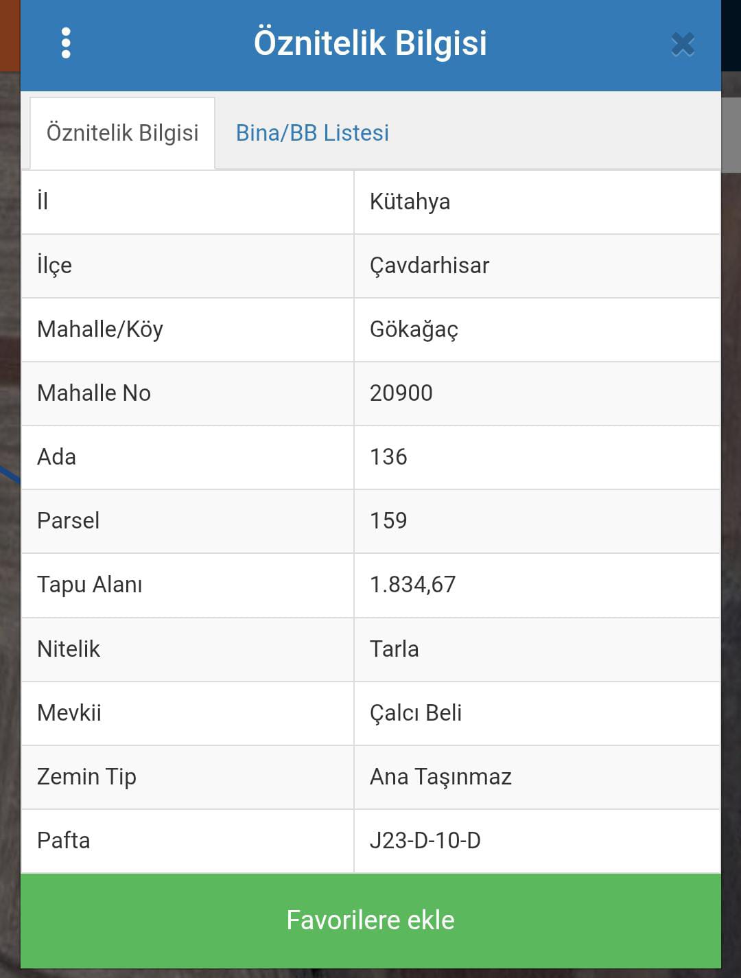The image size is (741, 978).
Task: Select Mahalle No value 20900
Action: pos(401,393)
